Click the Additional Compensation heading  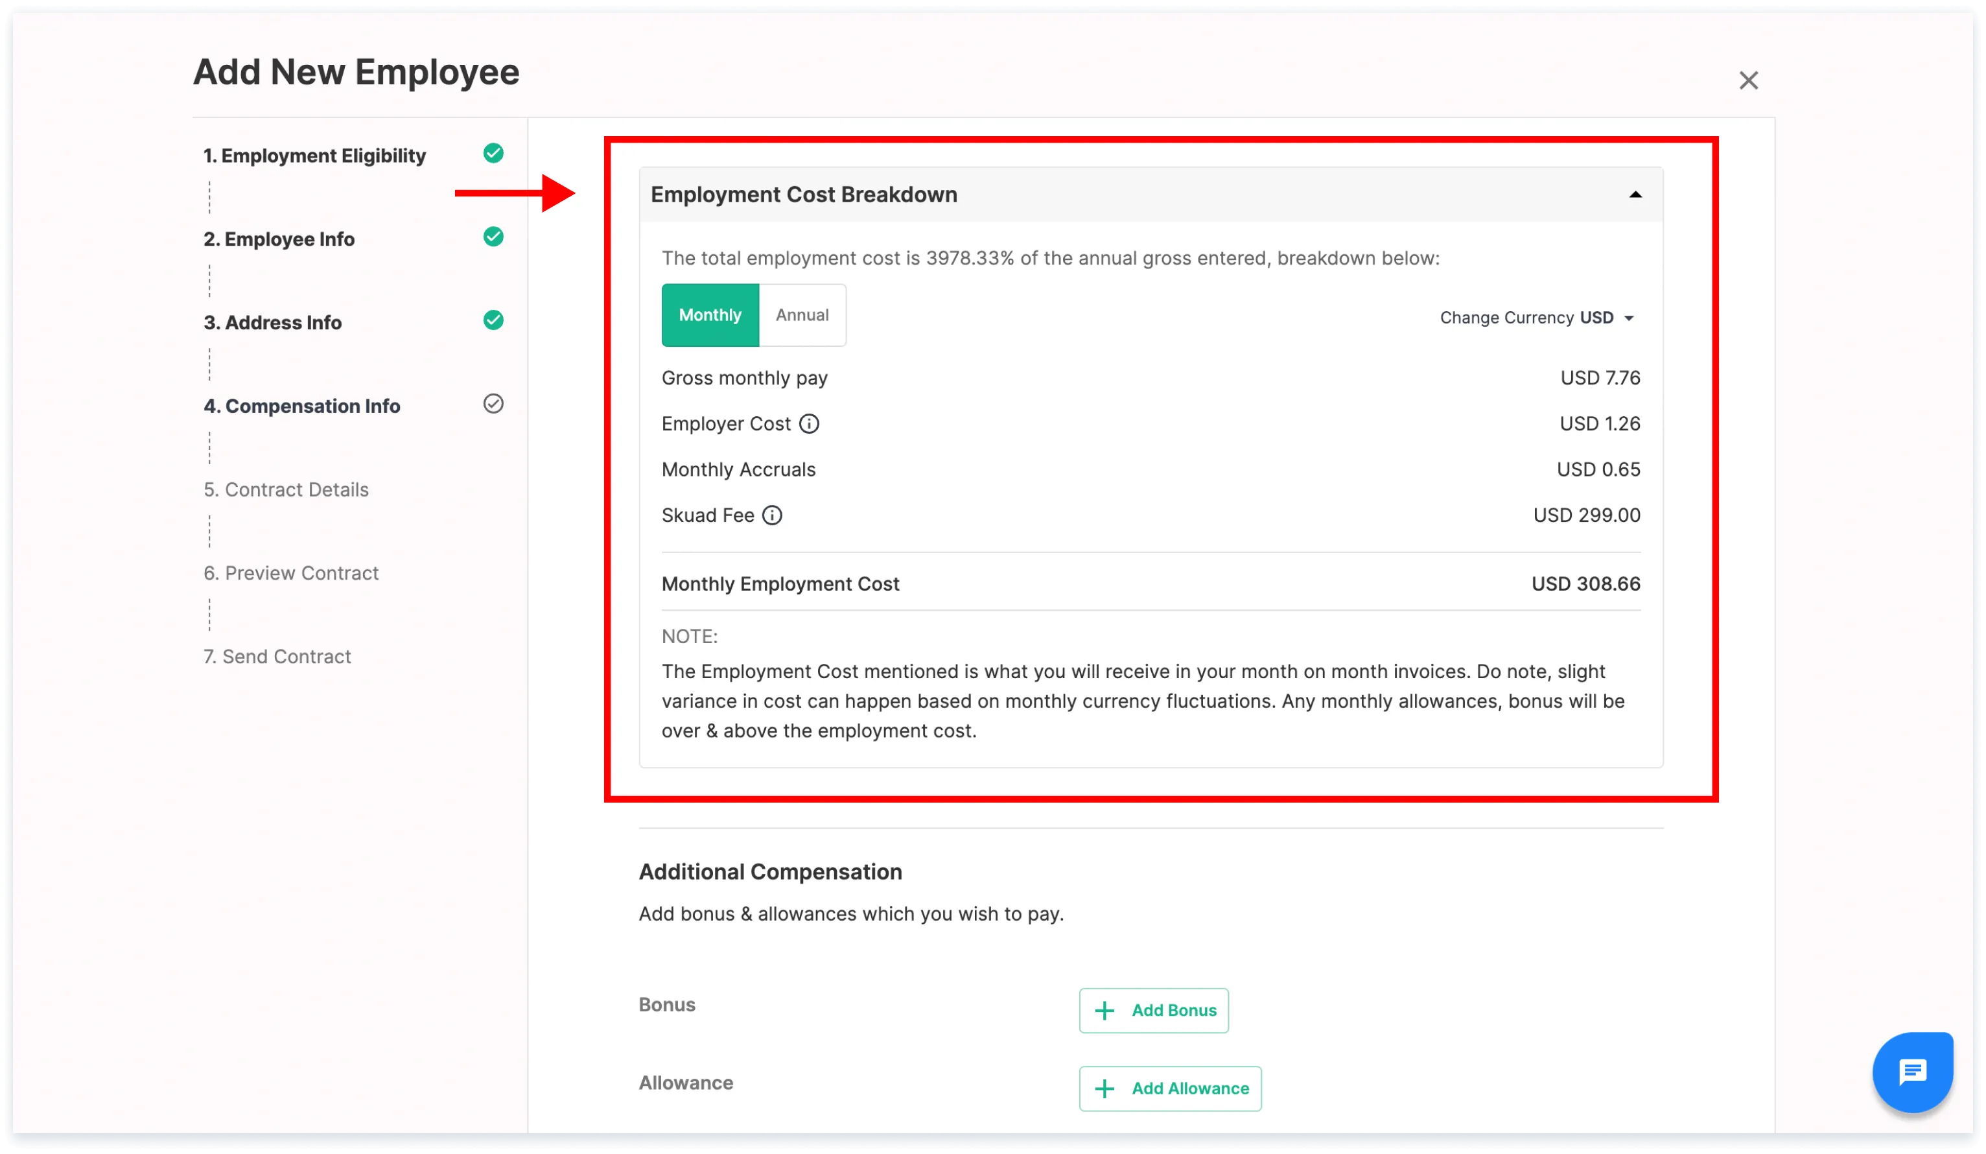pos(770,872)
